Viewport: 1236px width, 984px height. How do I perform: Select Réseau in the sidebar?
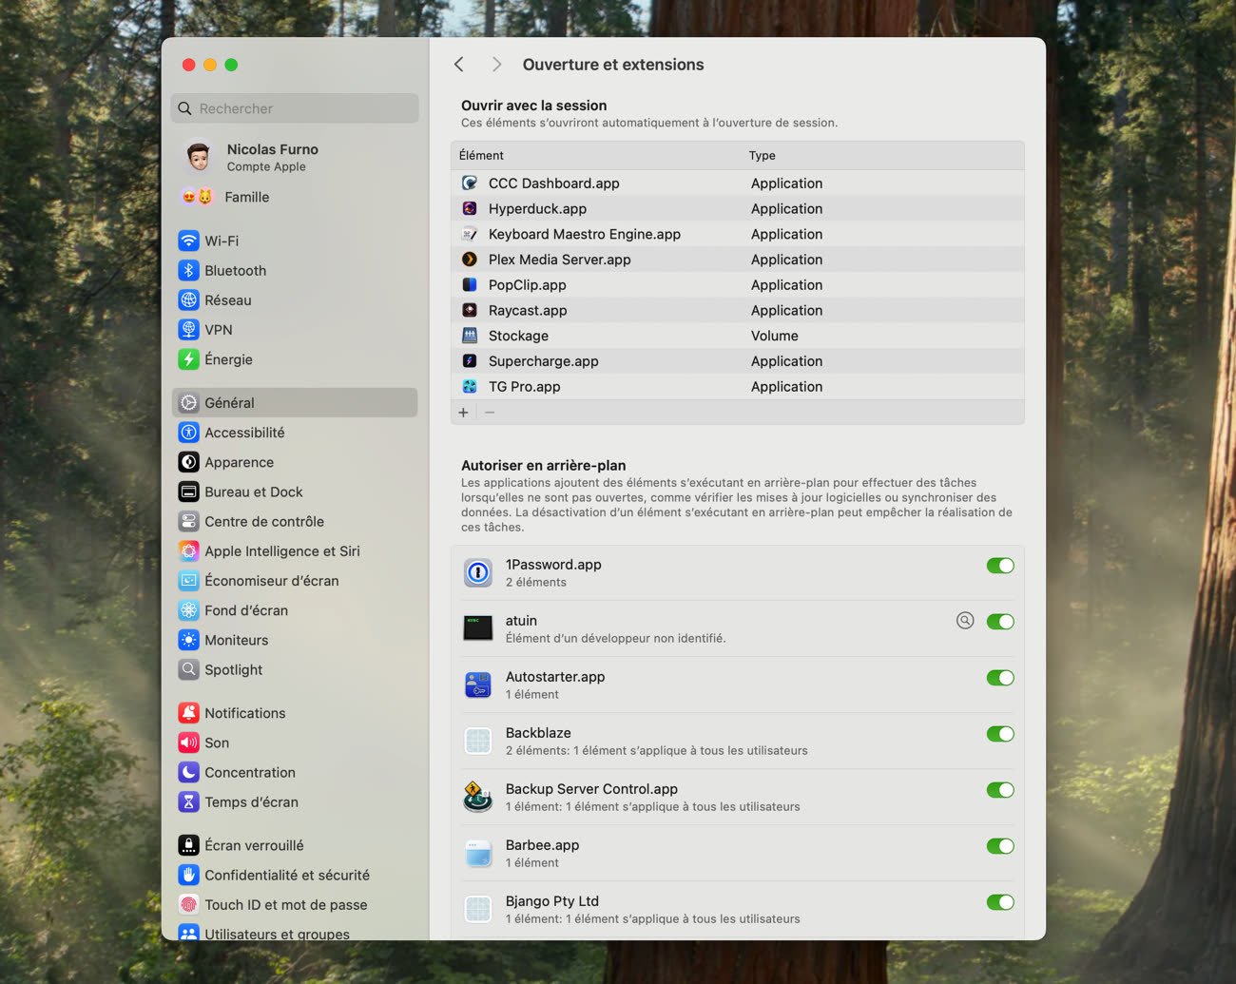295,299
